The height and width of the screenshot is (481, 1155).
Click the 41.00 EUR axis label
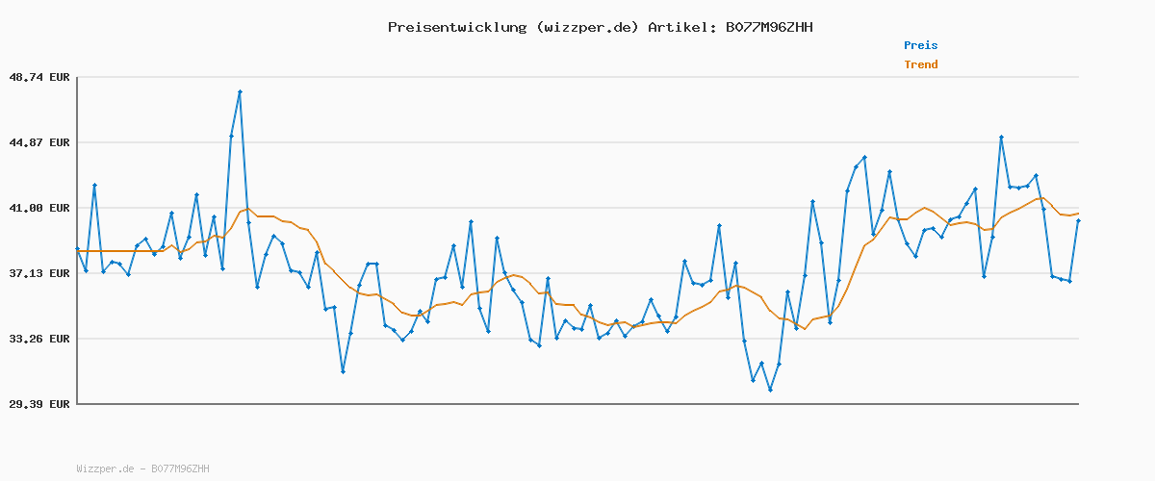coord(39,208)
